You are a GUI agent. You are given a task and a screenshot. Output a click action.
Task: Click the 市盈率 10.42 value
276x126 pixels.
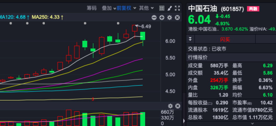[x=267, y=103]
